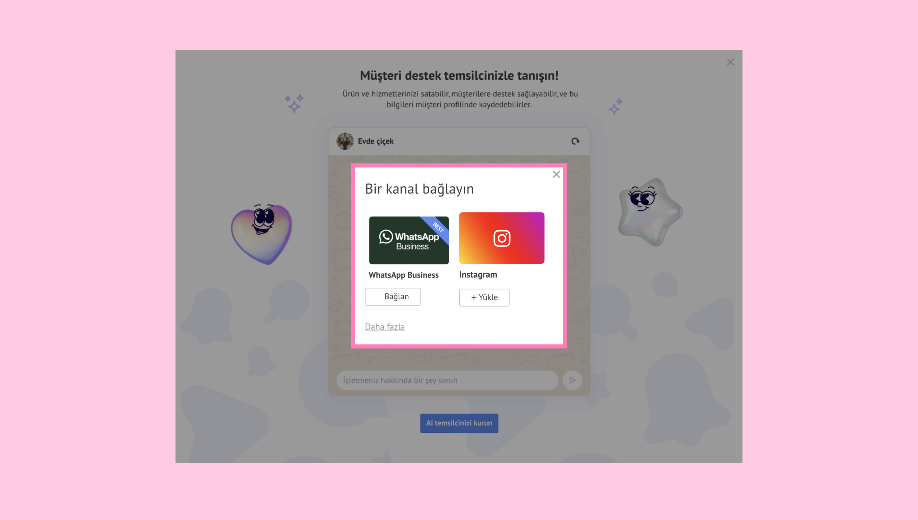Viewport: 918px width, 520px height.
Task: Click the refresh chat icon beside Evde çiçek
Action: pos(575,141)
